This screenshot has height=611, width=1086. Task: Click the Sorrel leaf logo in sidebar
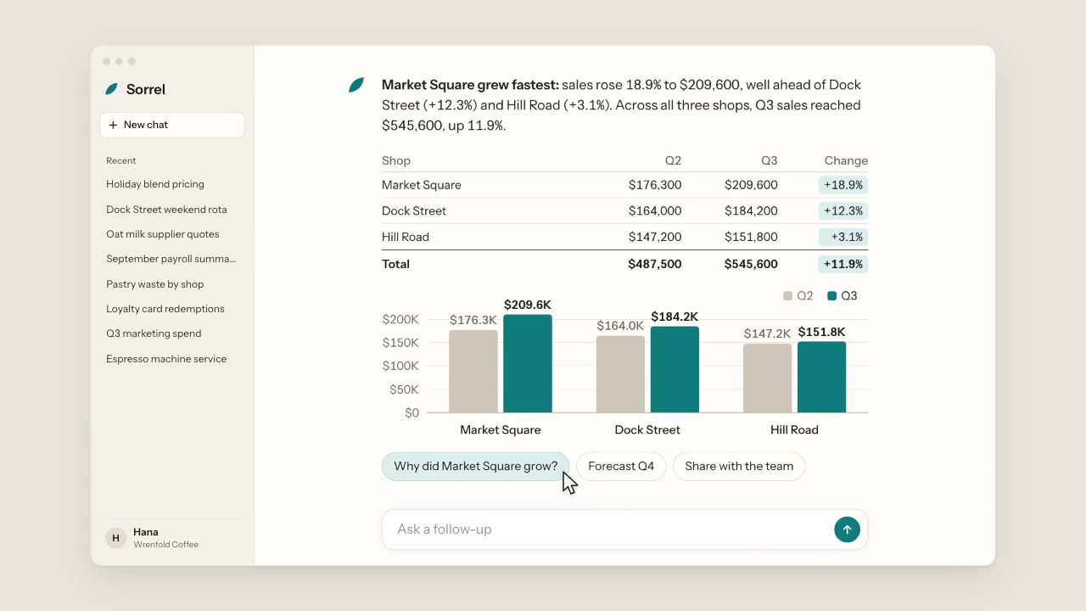point(112,89)
